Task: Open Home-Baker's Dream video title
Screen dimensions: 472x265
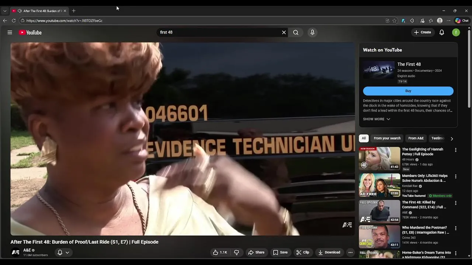Action: [426, 254]
